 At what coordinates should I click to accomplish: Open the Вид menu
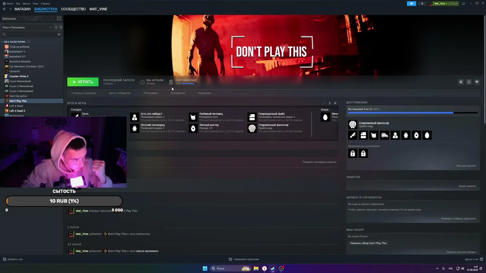pos(18,3)
